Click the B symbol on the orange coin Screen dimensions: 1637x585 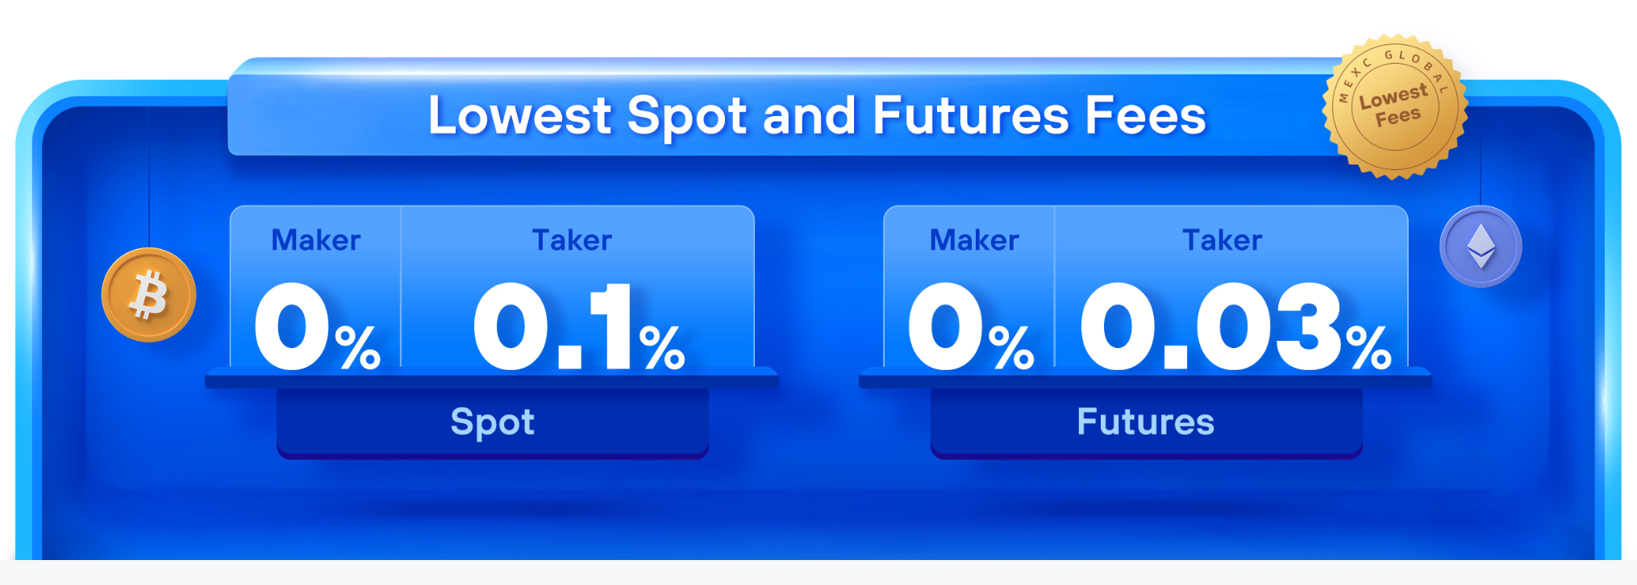click(x=149, y=295)
